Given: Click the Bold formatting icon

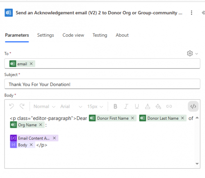Looking at the screenshot, I should [x=115, y=107].
